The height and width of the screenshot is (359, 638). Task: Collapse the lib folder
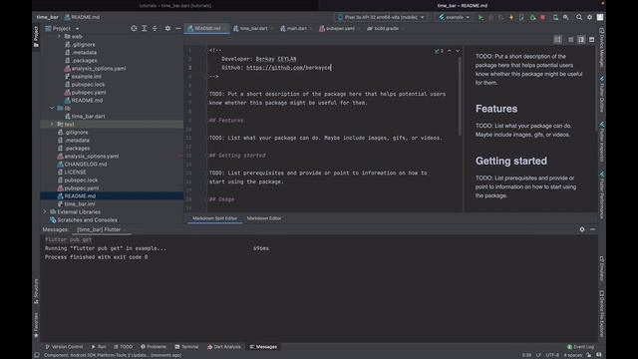click(x=52, y=109)
